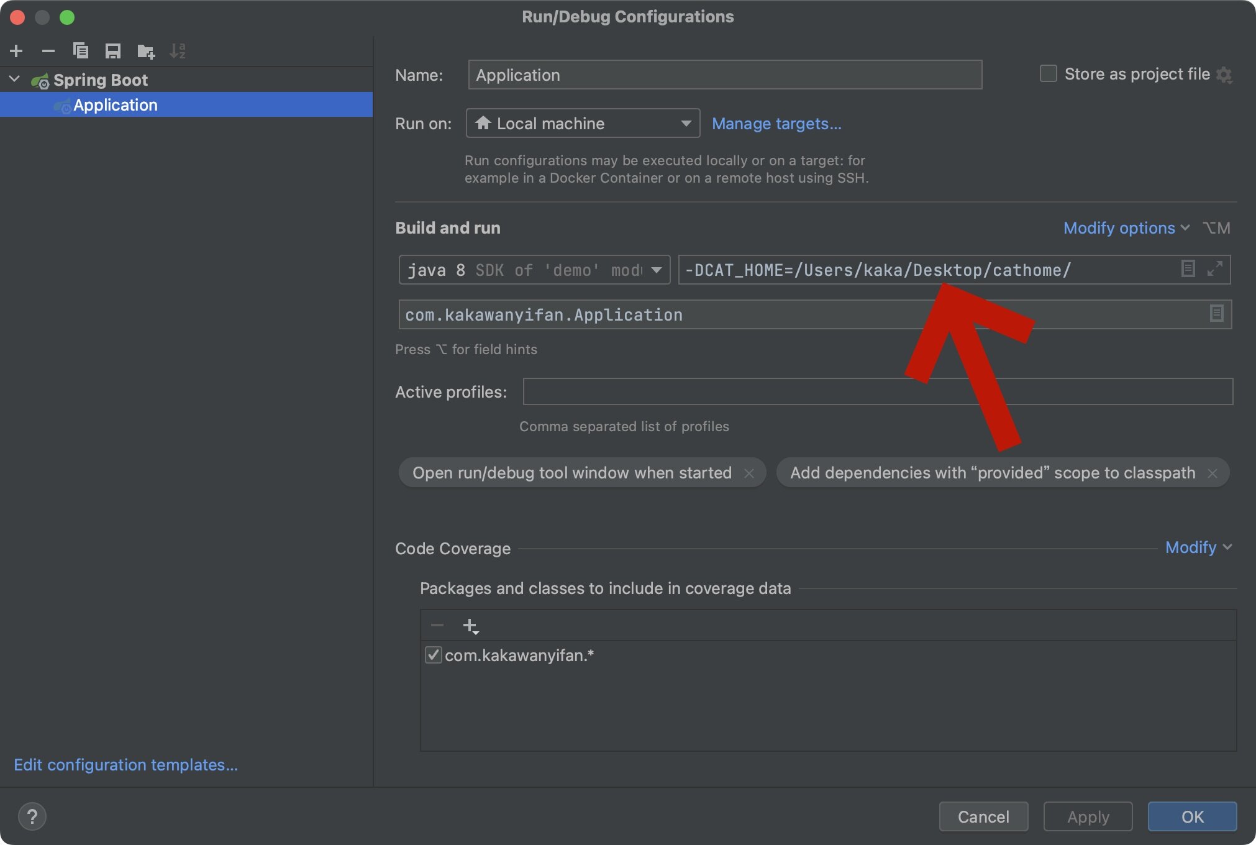Open the help question mark button
Image resolution: width=1256 pixels, height=845 pixels.
tap(32, 816)
